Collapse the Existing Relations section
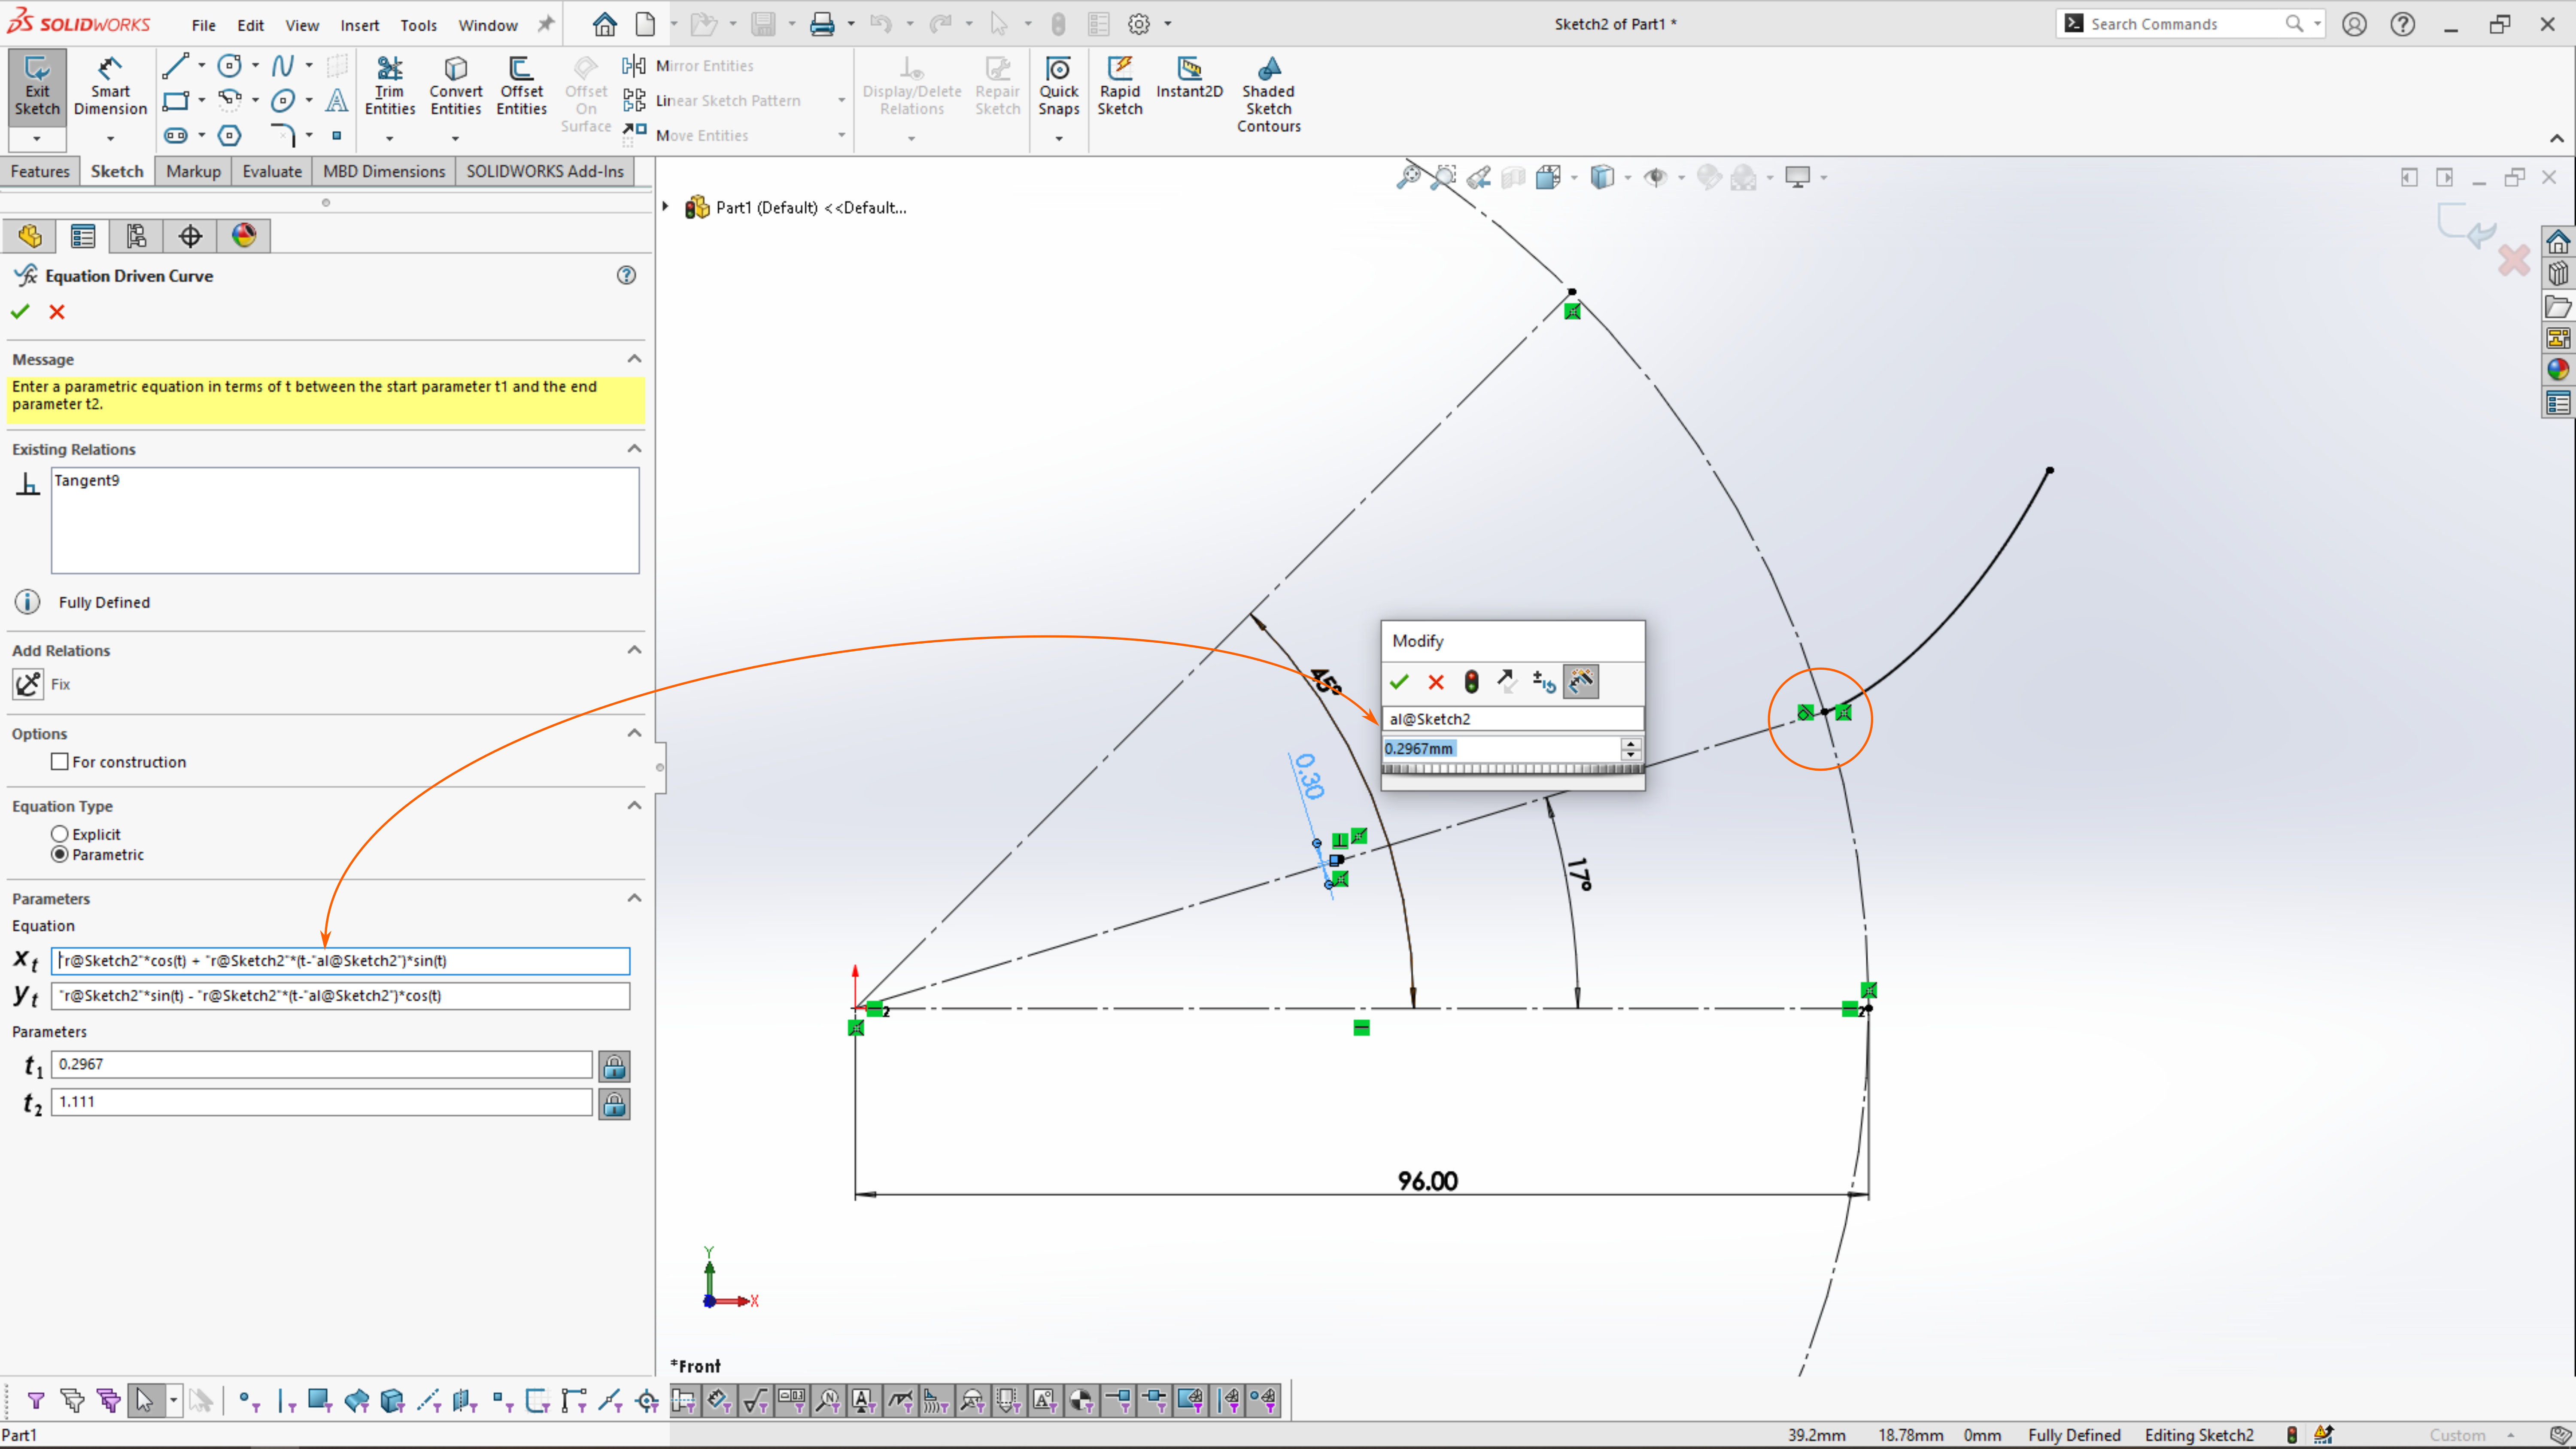The image size is (2576, 1449). click(x=634, y=449)
